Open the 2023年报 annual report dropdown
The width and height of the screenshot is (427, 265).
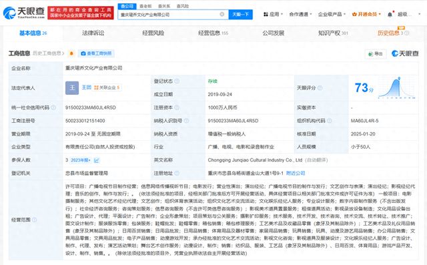[x=80, y=160]
